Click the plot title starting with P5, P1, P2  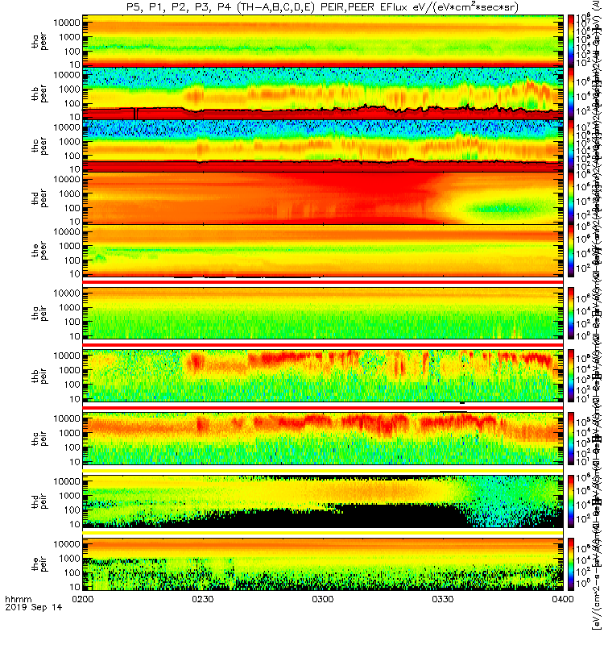322,7
